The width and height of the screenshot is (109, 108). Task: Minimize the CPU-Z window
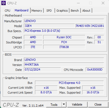point(78,3)
